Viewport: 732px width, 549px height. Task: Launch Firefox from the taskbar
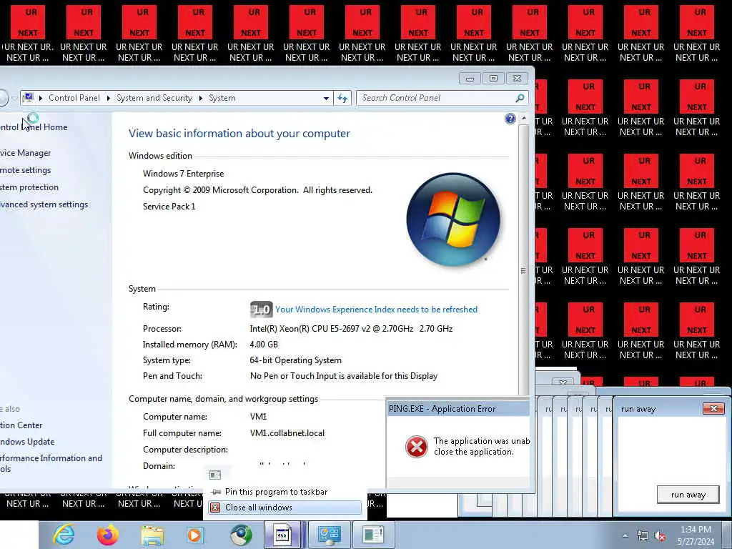[108, 535]
